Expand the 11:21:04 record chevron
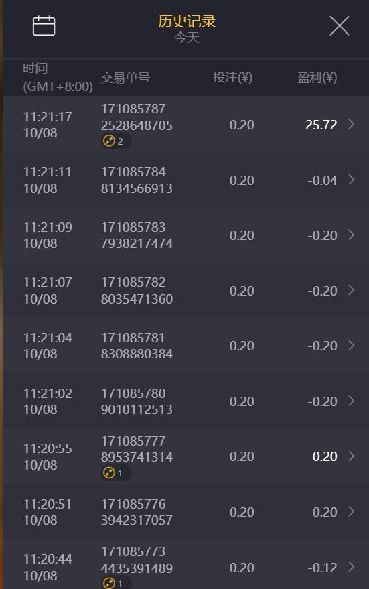 [x=352, y=345]
